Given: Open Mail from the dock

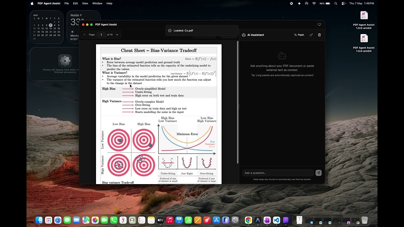Looking at the screenshot, I should click(76, 220).
